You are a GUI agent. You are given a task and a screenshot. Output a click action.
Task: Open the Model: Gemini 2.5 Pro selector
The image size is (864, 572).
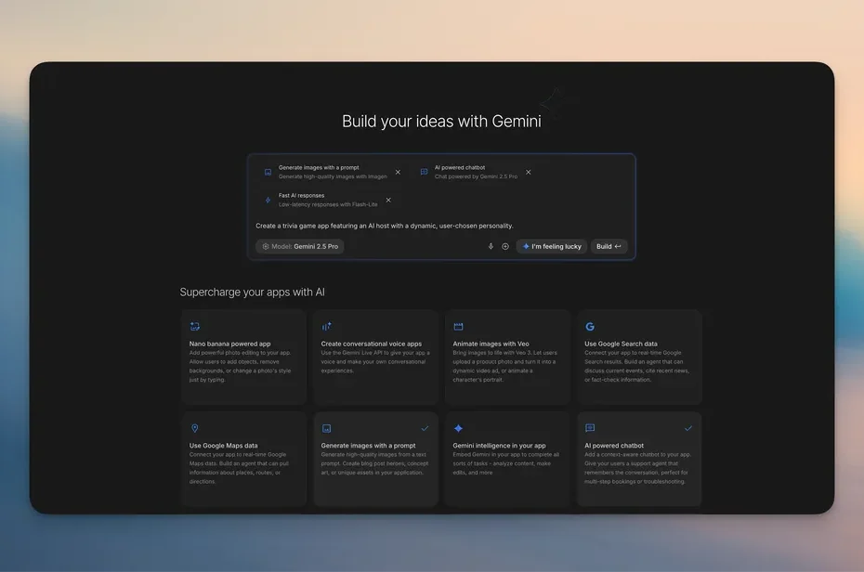click(297, 245)
